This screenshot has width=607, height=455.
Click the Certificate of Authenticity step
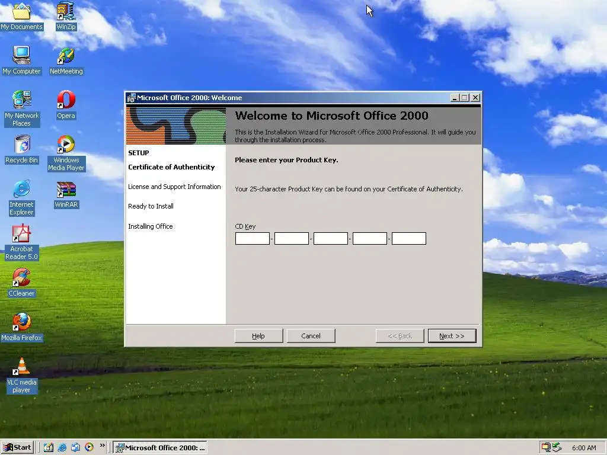tap(171, 167)
